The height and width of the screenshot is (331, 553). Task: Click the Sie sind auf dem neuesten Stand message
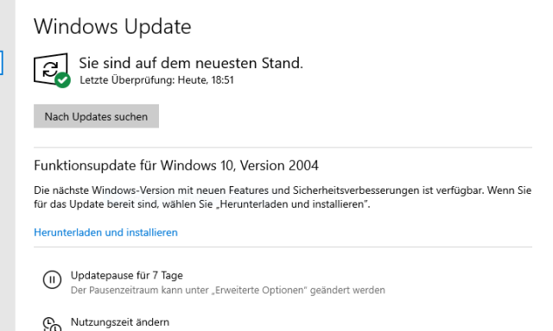[x=191, y=63]
